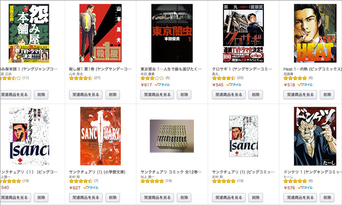Image resolution: width=342 pixels, height=205 pixels.
Task: Click 削除 under ドンケツ 1
Action: tap(327, 198)
